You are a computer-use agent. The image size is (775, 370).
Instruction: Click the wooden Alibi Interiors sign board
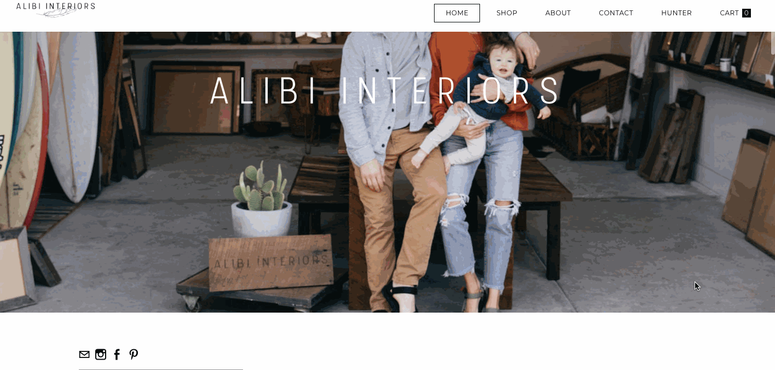271,262
